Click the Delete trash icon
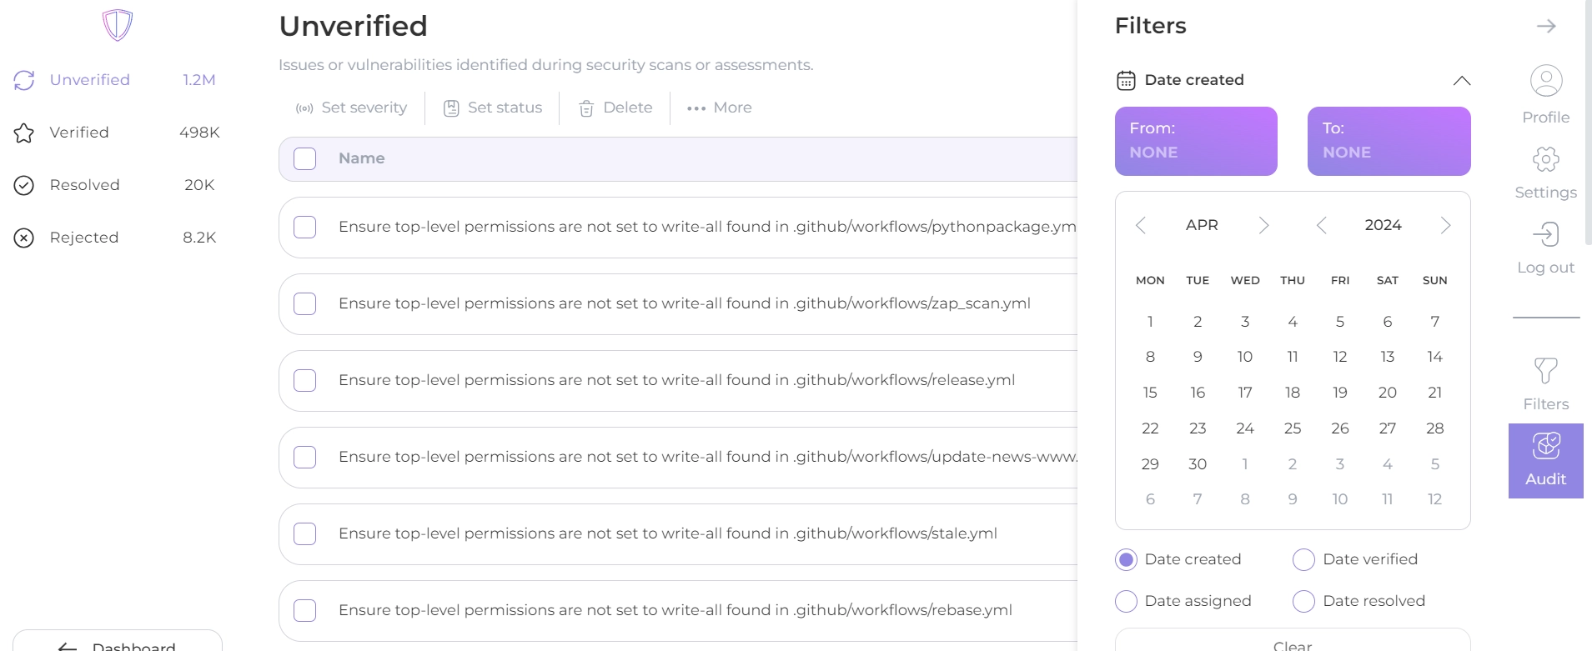 pos(586,108)
